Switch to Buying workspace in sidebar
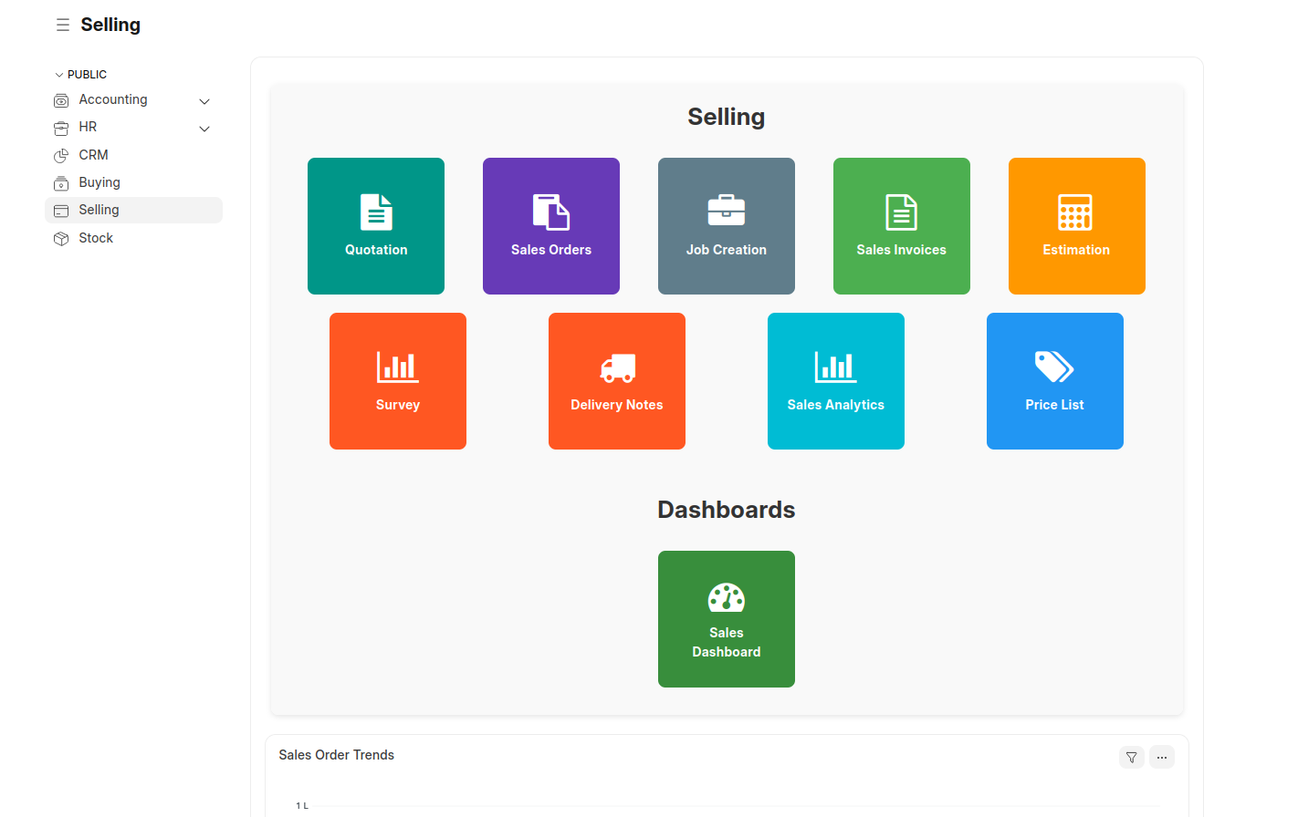This screenshot has height=817, width=1298. 99,182
